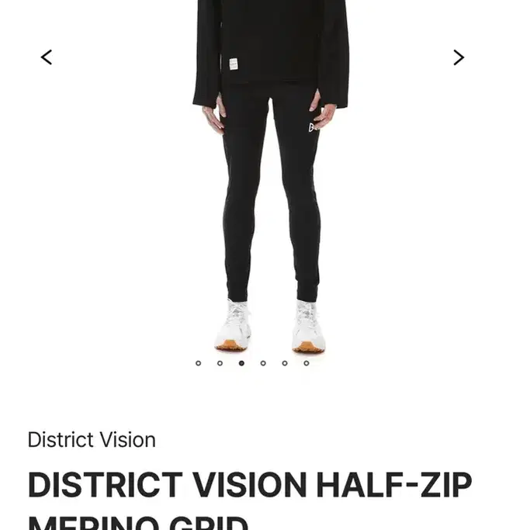Show the last carousel dot image
The width and height of the screenshot is (530, 530).
coord(307,363)
